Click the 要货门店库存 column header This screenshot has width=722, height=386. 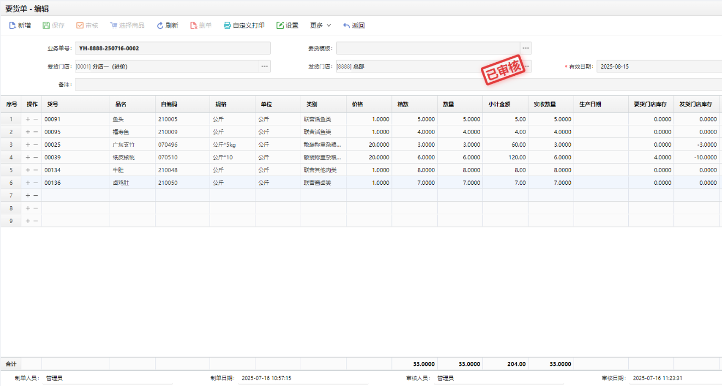[651, 104]
